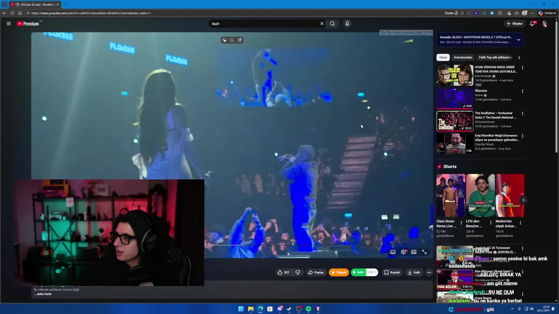
Task: Open the OYUN DÜNYASI KRİZE GİRDİ video thumbnail
Action: pyautogui.click(x=455, y=75)
